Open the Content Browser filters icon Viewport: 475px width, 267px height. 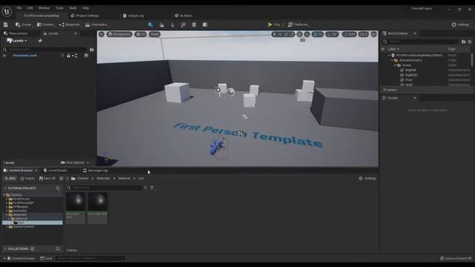pyautogui.click(x=151, y=188)
